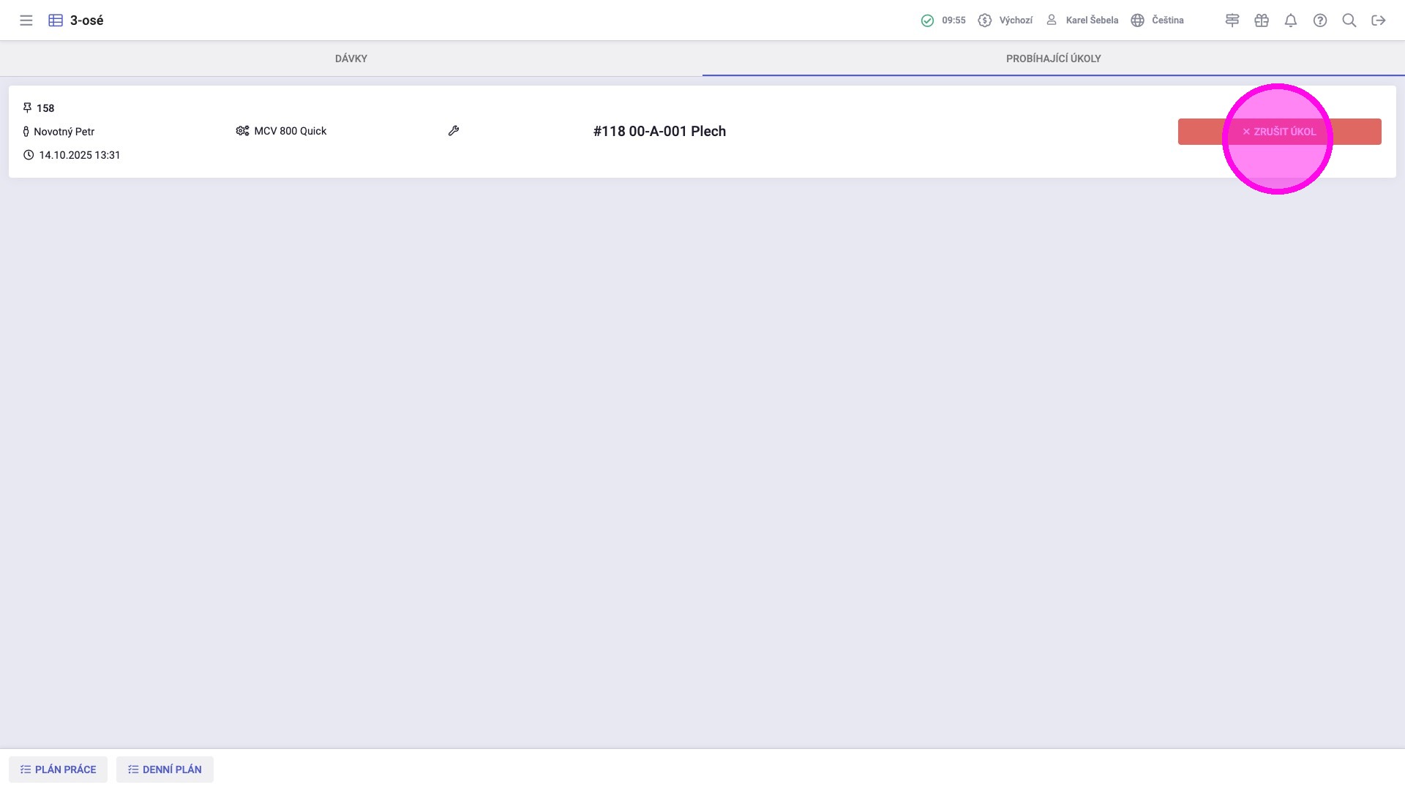Click the wrench icon in task row
Screen dimensions: 1405x790
tap(454, 131)
